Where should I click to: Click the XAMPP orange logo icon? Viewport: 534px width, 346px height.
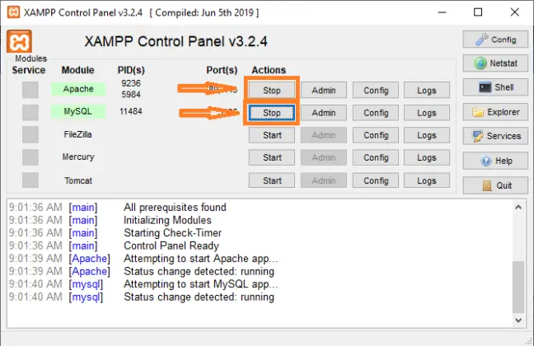click(20, 42)
